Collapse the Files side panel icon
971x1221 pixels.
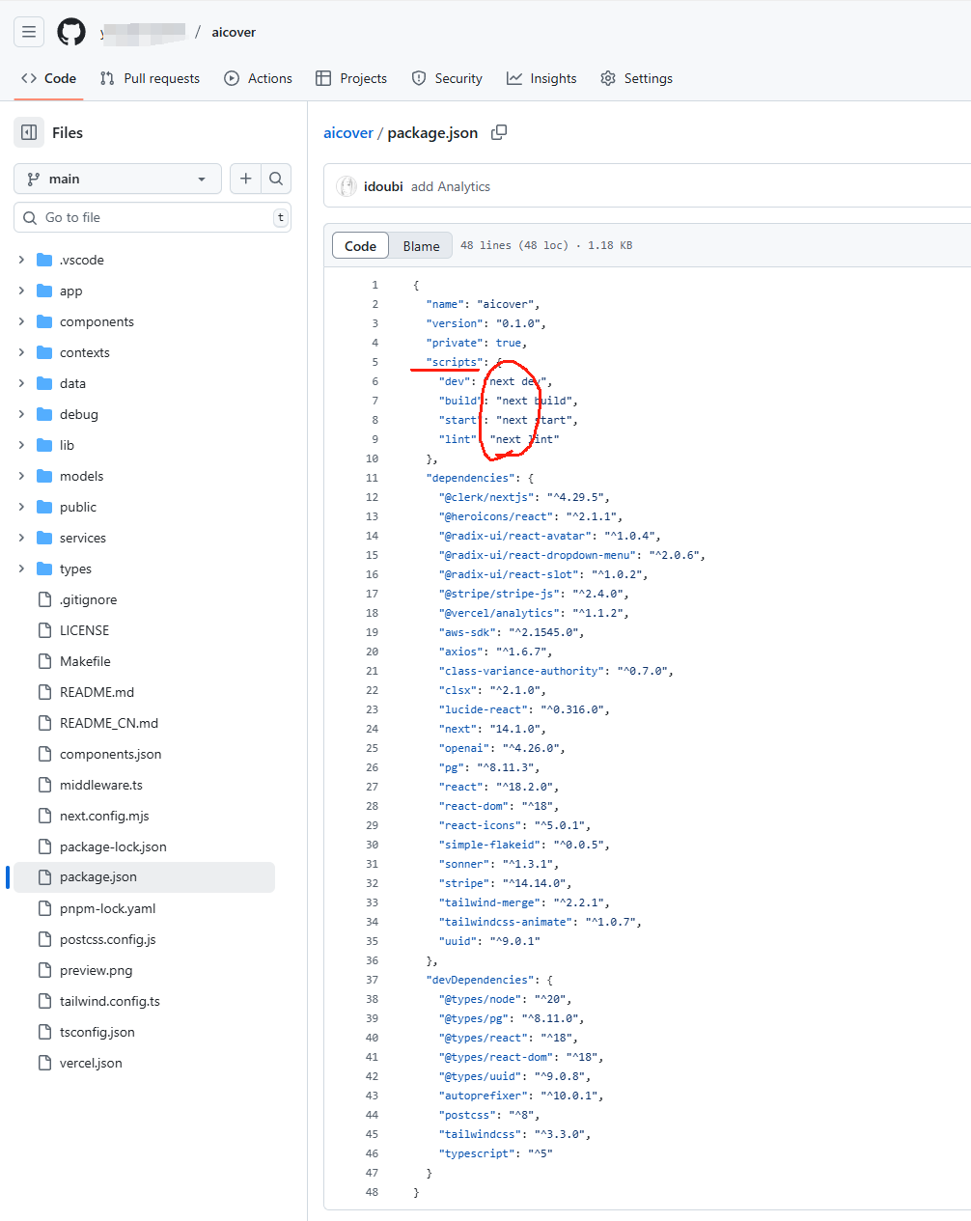[29, 132]
